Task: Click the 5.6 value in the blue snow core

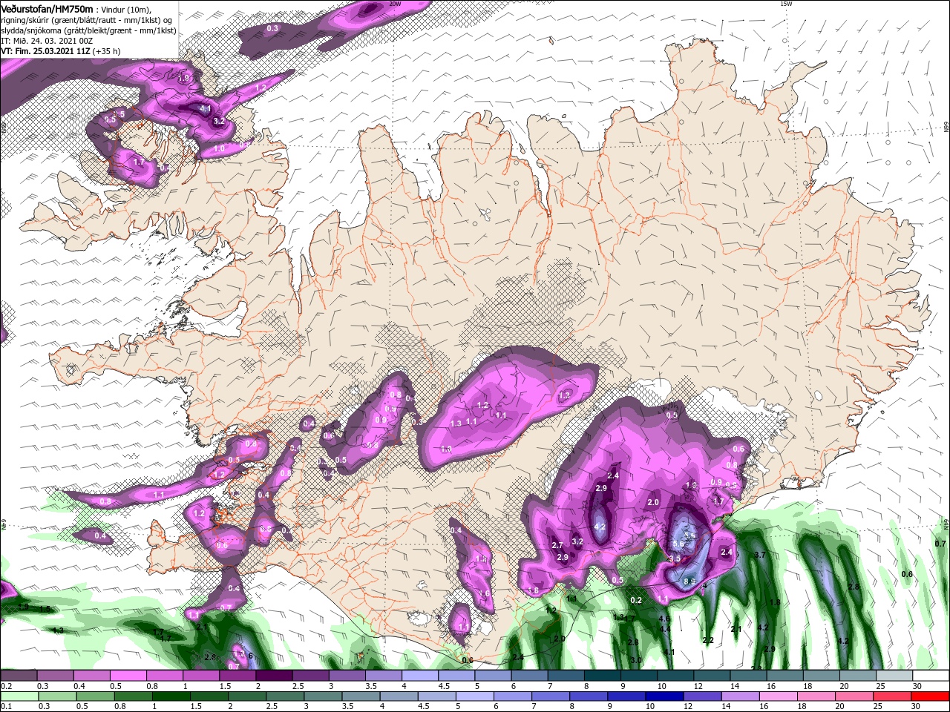Action: tap(678, 544)
